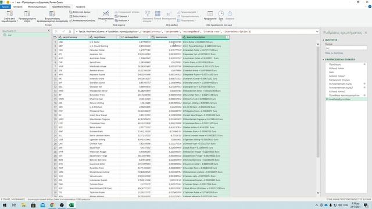The width and height of the screenshot is (372, 209).
Task: Change data type icon of targetCurrency column
Action: point(60,37)
